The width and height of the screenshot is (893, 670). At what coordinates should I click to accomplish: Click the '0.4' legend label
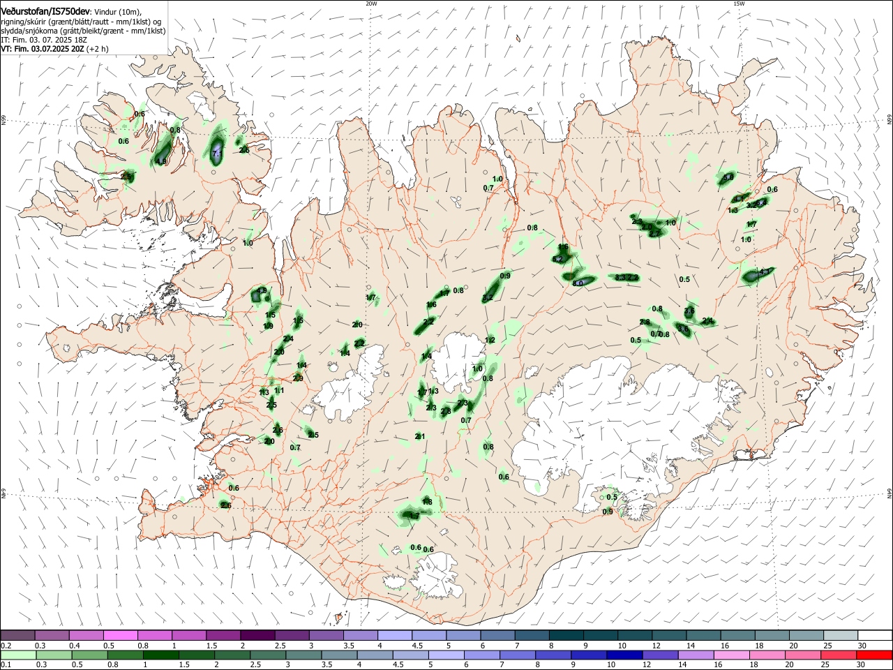click(x=75, y=646)
